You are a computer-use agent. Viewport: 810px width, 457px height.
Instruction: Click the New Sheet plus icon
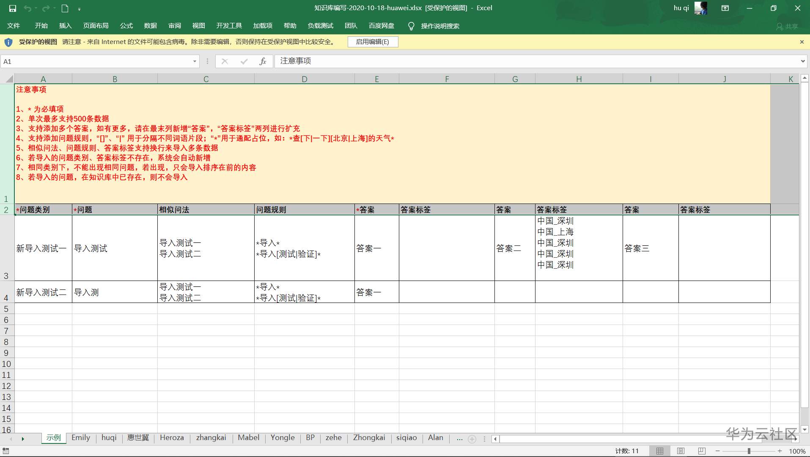tap(472, 439)
